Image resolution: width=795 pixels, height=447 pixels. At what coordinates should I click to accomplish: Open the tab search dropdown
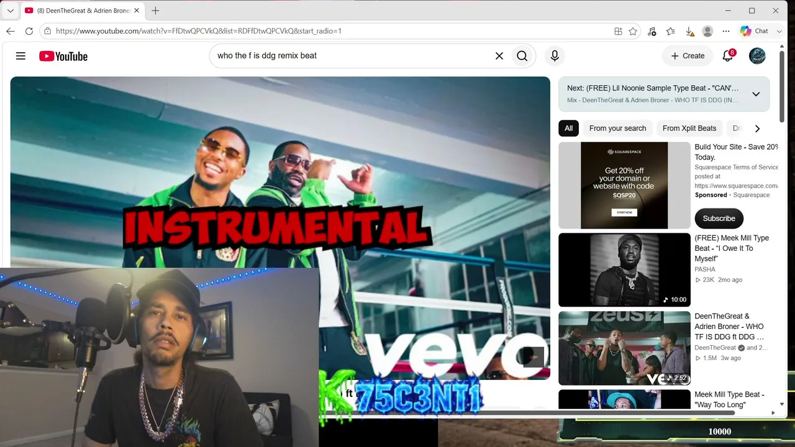coord(10,11)
